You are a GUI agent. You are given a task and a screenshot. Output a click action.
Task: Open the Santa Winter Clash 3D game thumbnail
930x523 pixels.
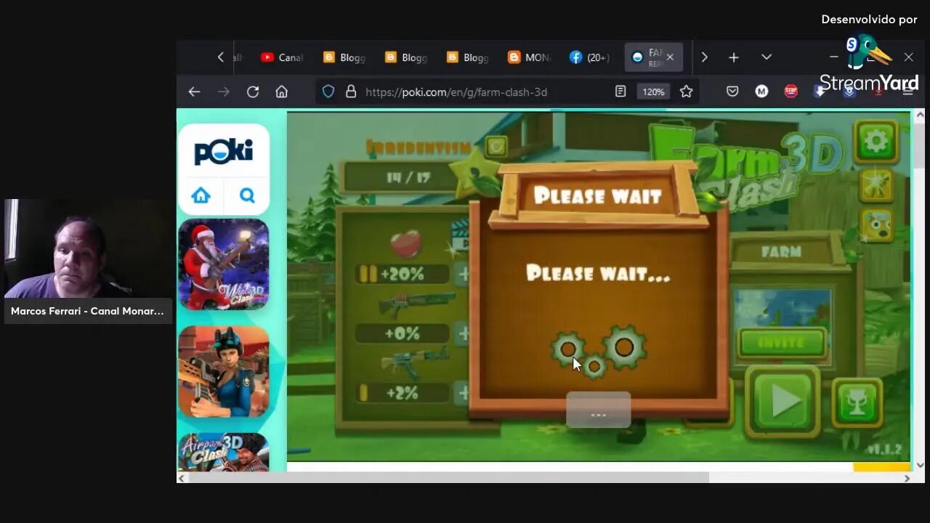pyautogui.click(x=224, y=264)
